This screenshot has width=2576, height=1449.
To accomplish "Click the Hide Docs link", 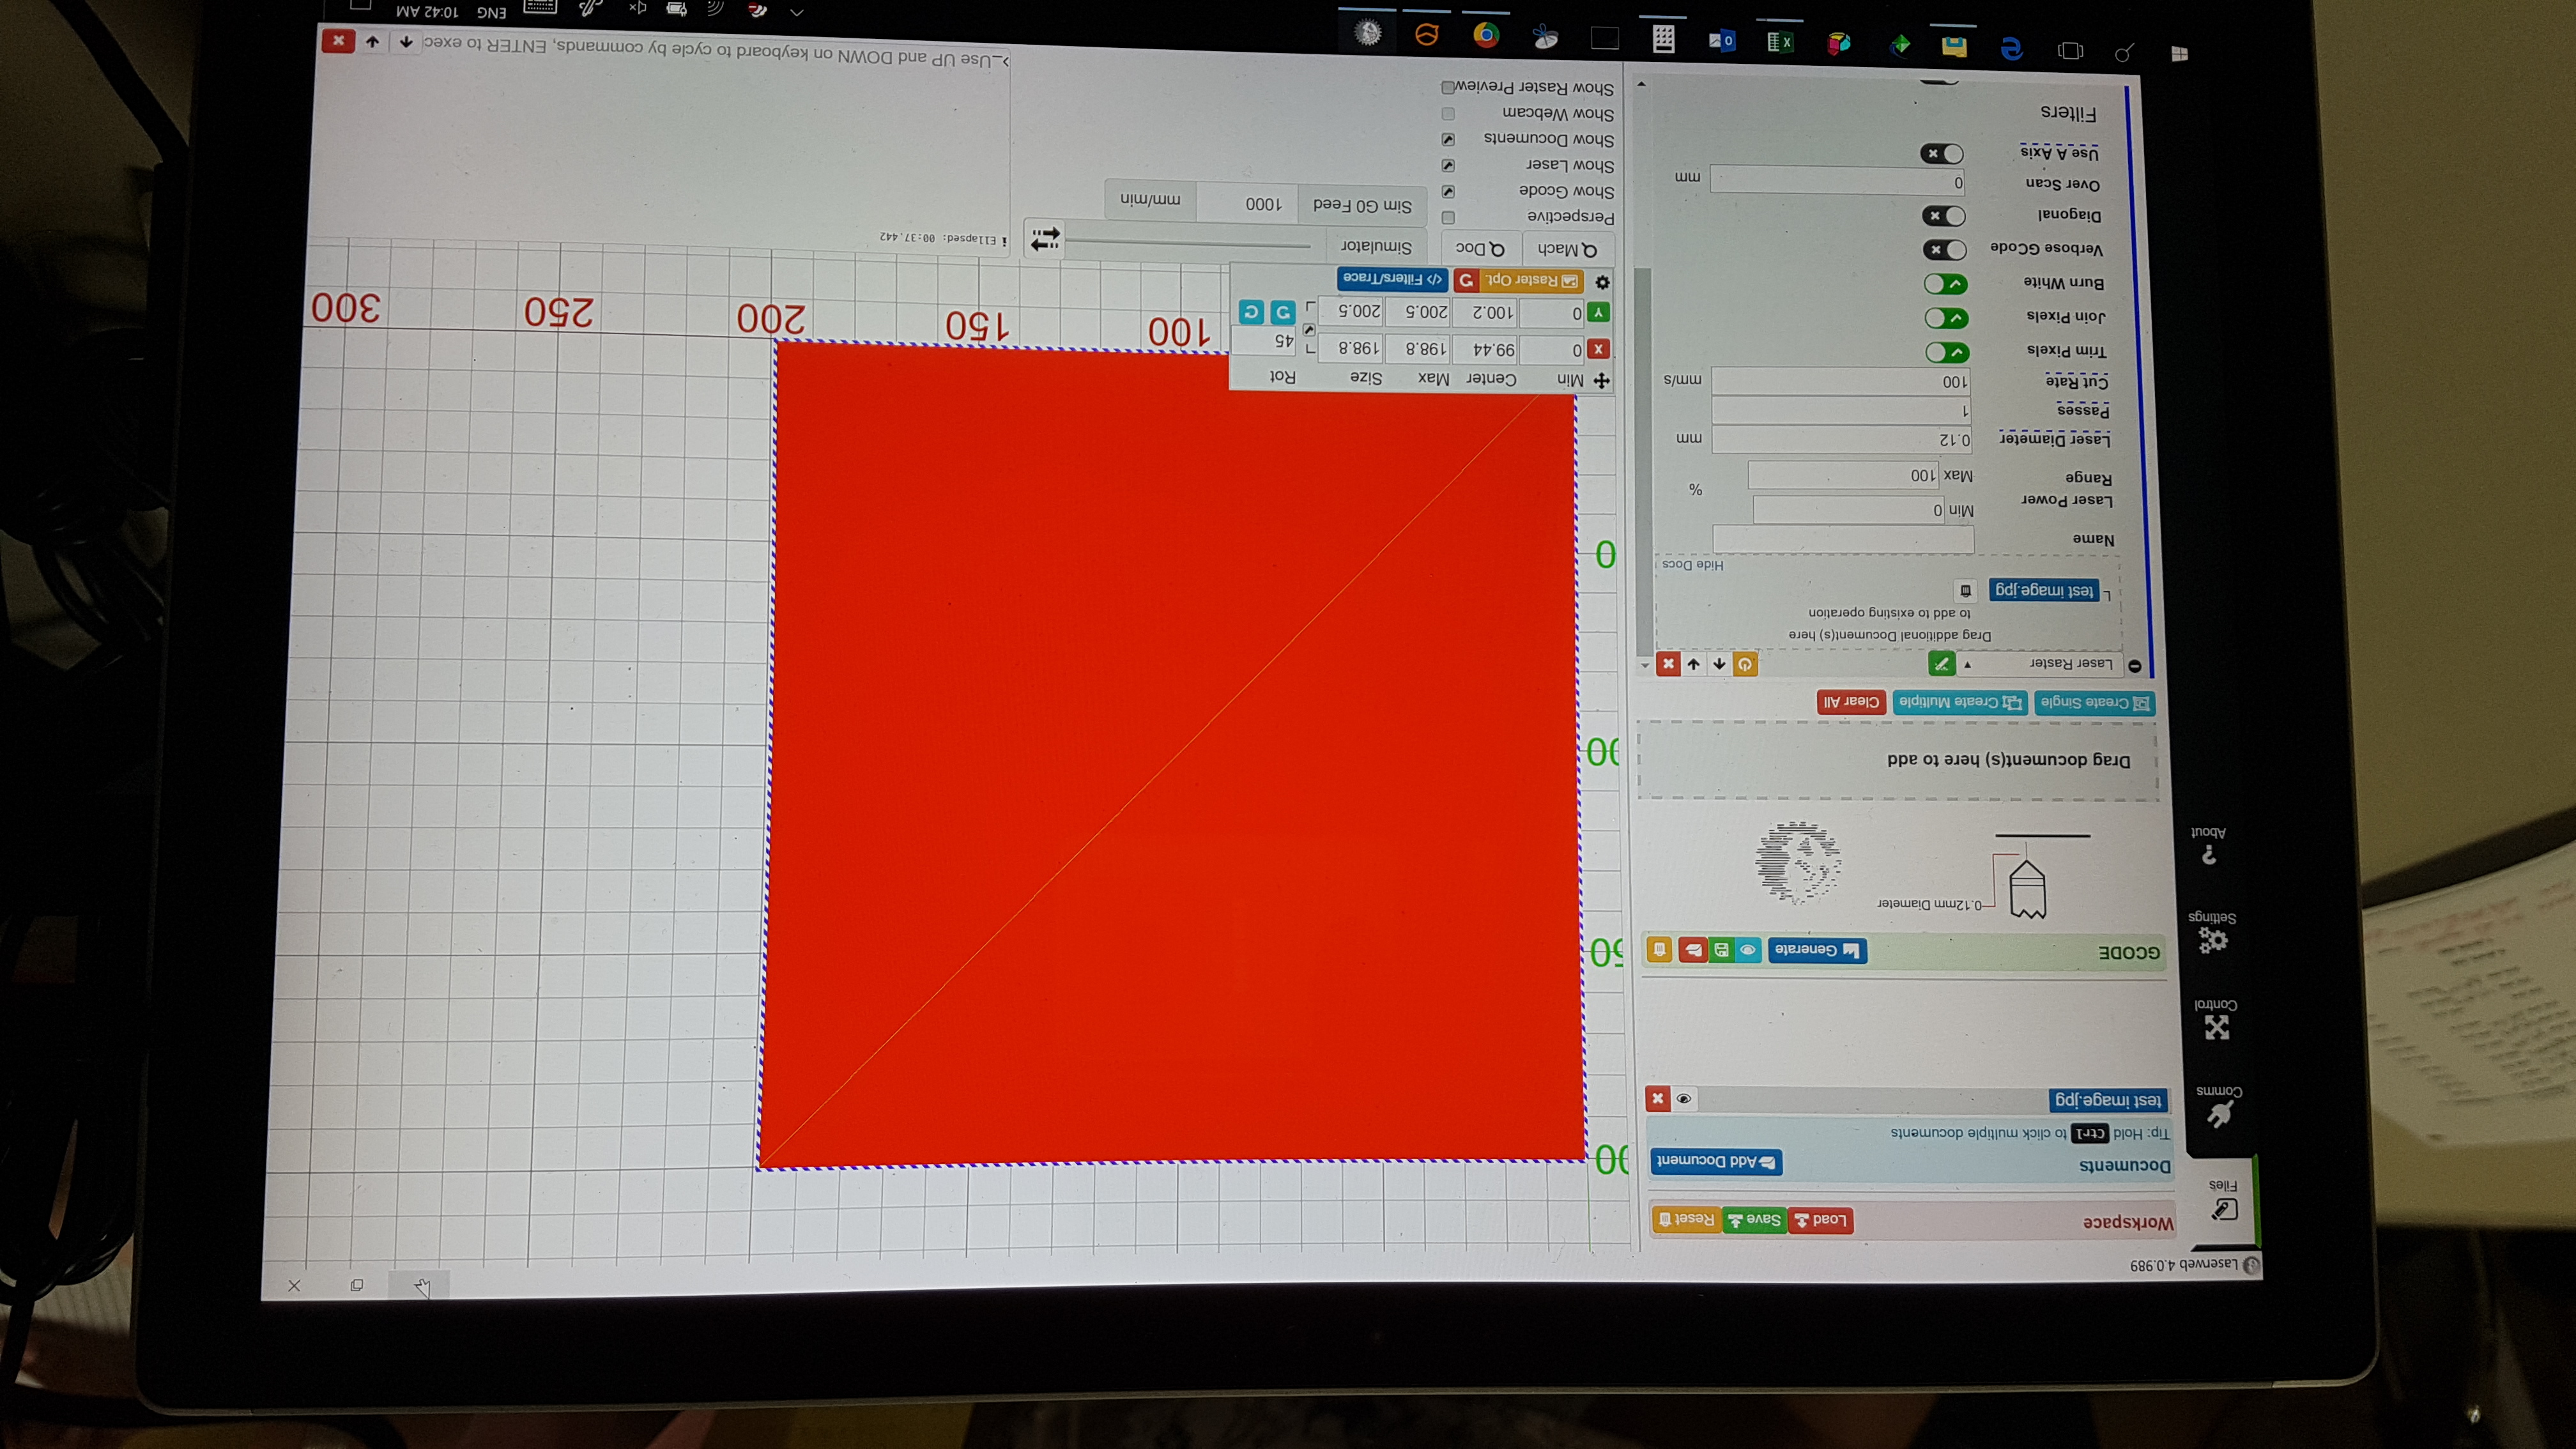I will tap(1693, 565).
